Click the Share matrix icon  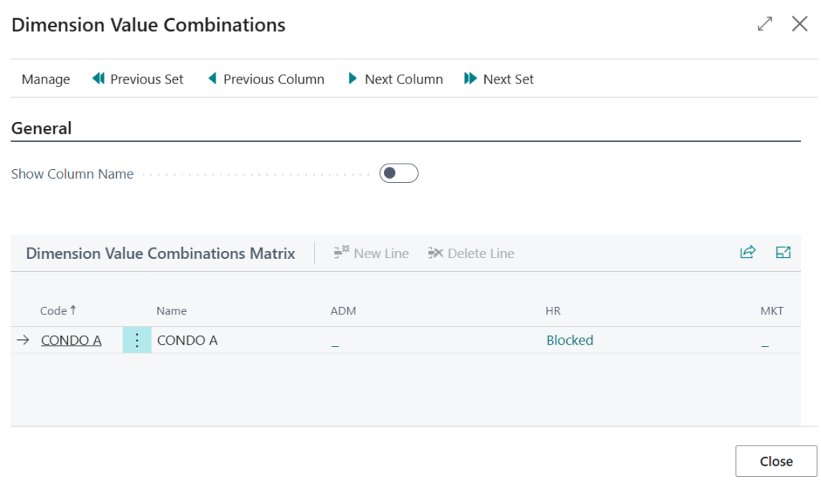pyautogui.click(x=747, y=252)
